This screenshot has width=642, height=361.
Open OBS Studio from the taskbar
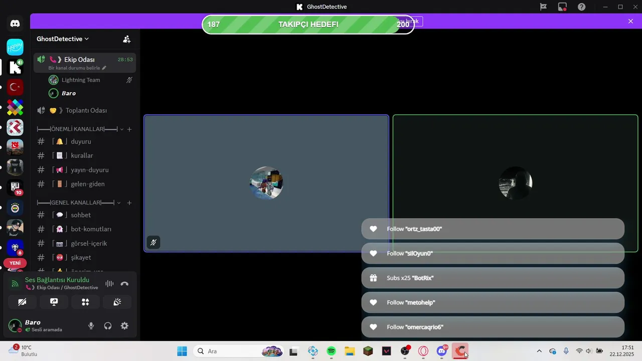[405, 351]
